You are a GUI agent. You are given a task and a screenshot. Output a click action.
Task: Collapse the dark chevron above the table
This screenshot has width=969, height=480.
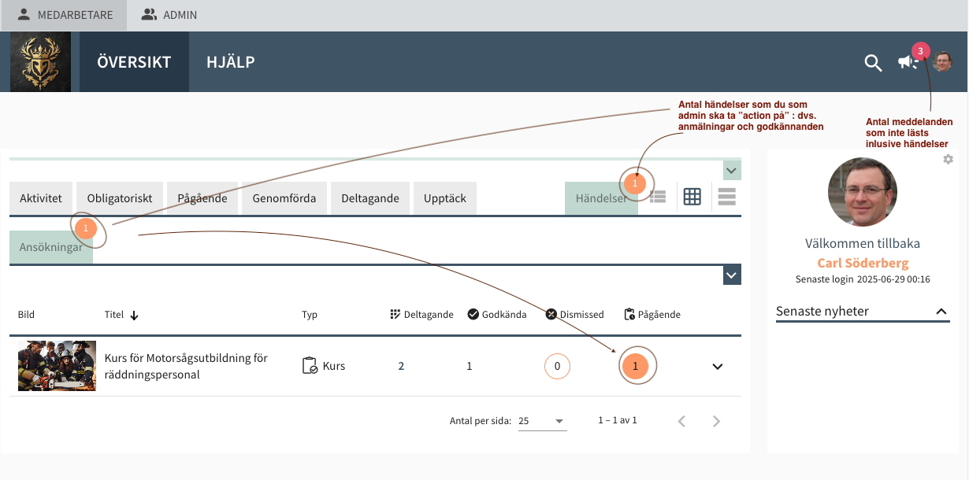(732, 275)
